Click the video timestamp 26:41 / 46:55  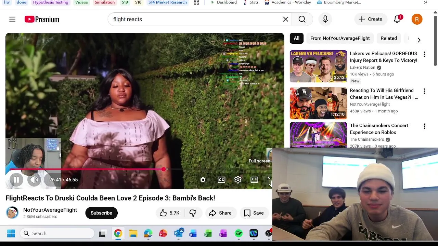coord(63,180)
